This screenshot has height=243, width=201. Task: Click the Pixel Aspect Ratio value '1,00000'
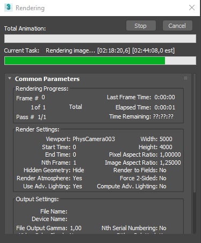[170, 154]
